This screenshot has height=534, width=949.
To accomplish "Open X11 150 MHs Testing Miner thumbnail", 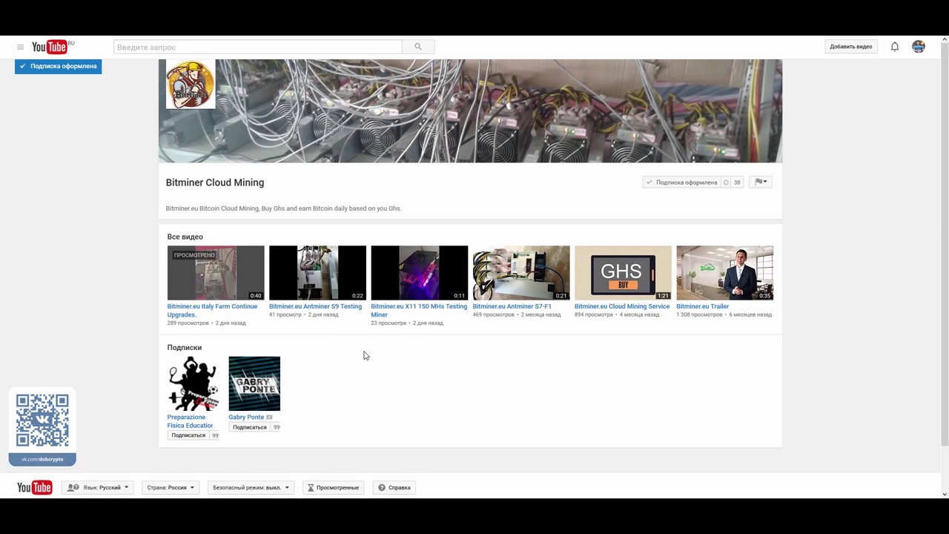I will 420,273.
